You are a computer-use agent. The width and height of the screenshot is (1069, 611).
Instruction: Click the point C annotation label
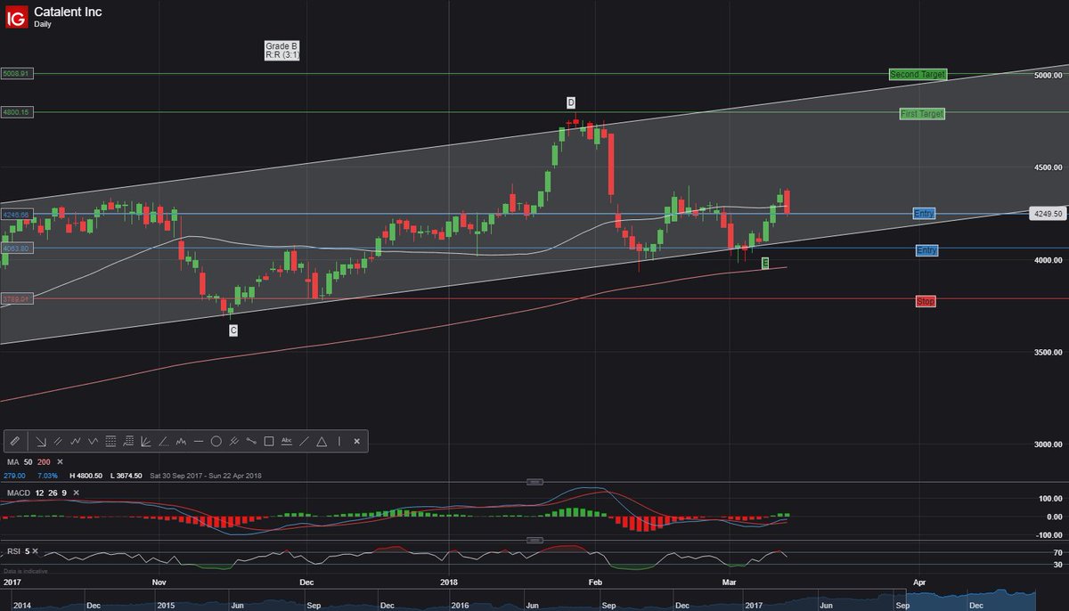click(233, 330)
